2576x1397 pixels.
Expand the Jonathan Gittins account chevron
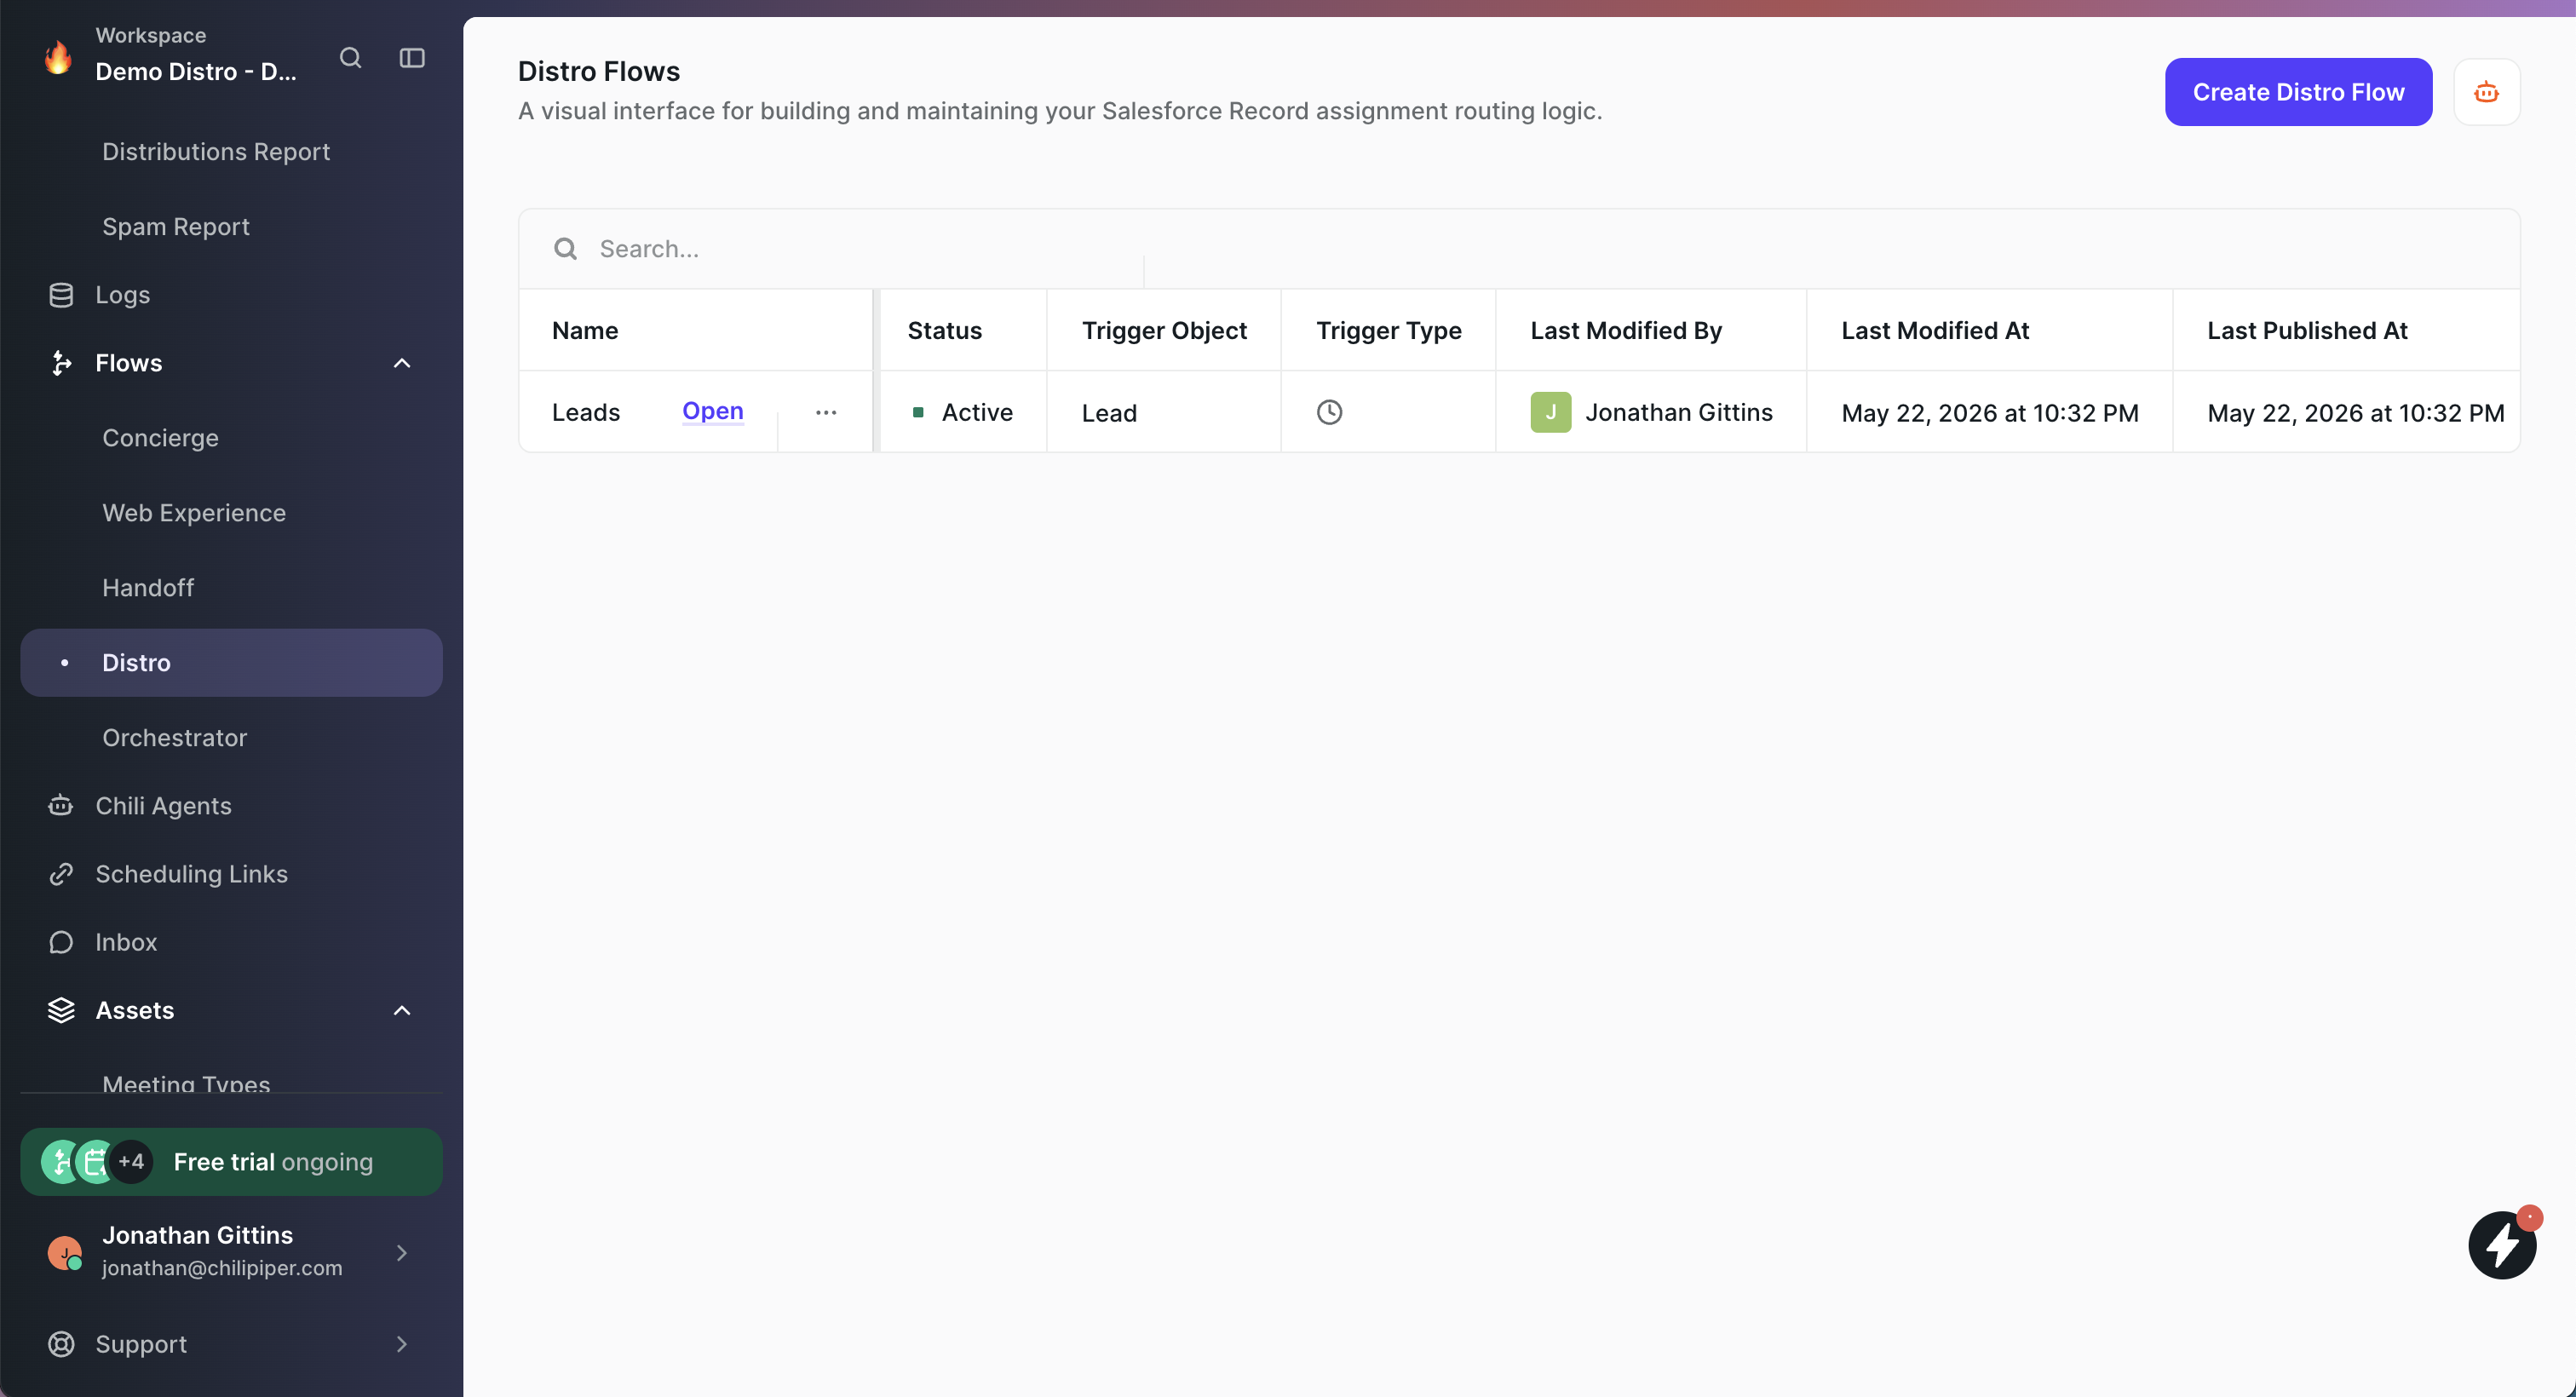[401, 1252]
